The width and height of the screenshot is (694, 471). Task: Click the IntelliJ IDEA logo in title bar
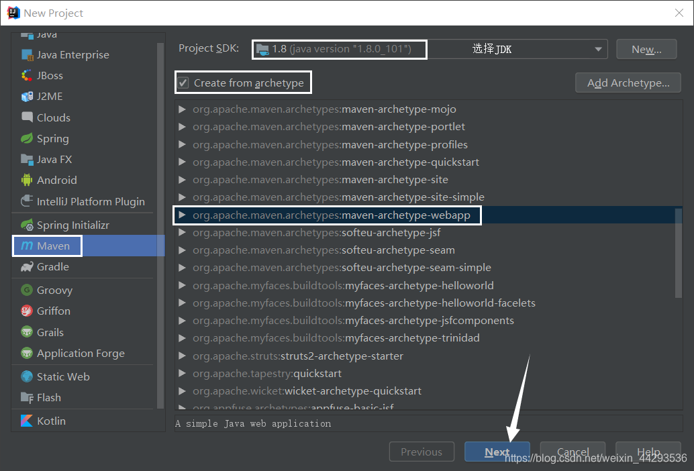(13, 13)
